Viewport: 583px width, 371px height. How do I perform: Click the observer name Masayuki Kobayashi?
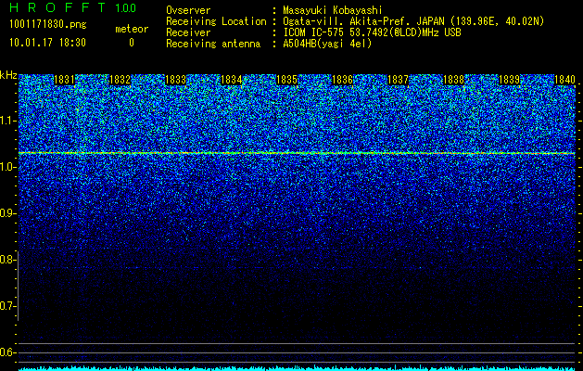pos(333,10)
